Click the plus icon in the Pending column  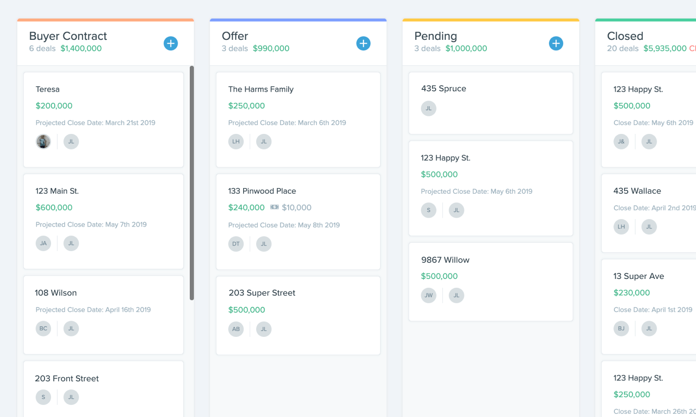[x=556, y=43]
